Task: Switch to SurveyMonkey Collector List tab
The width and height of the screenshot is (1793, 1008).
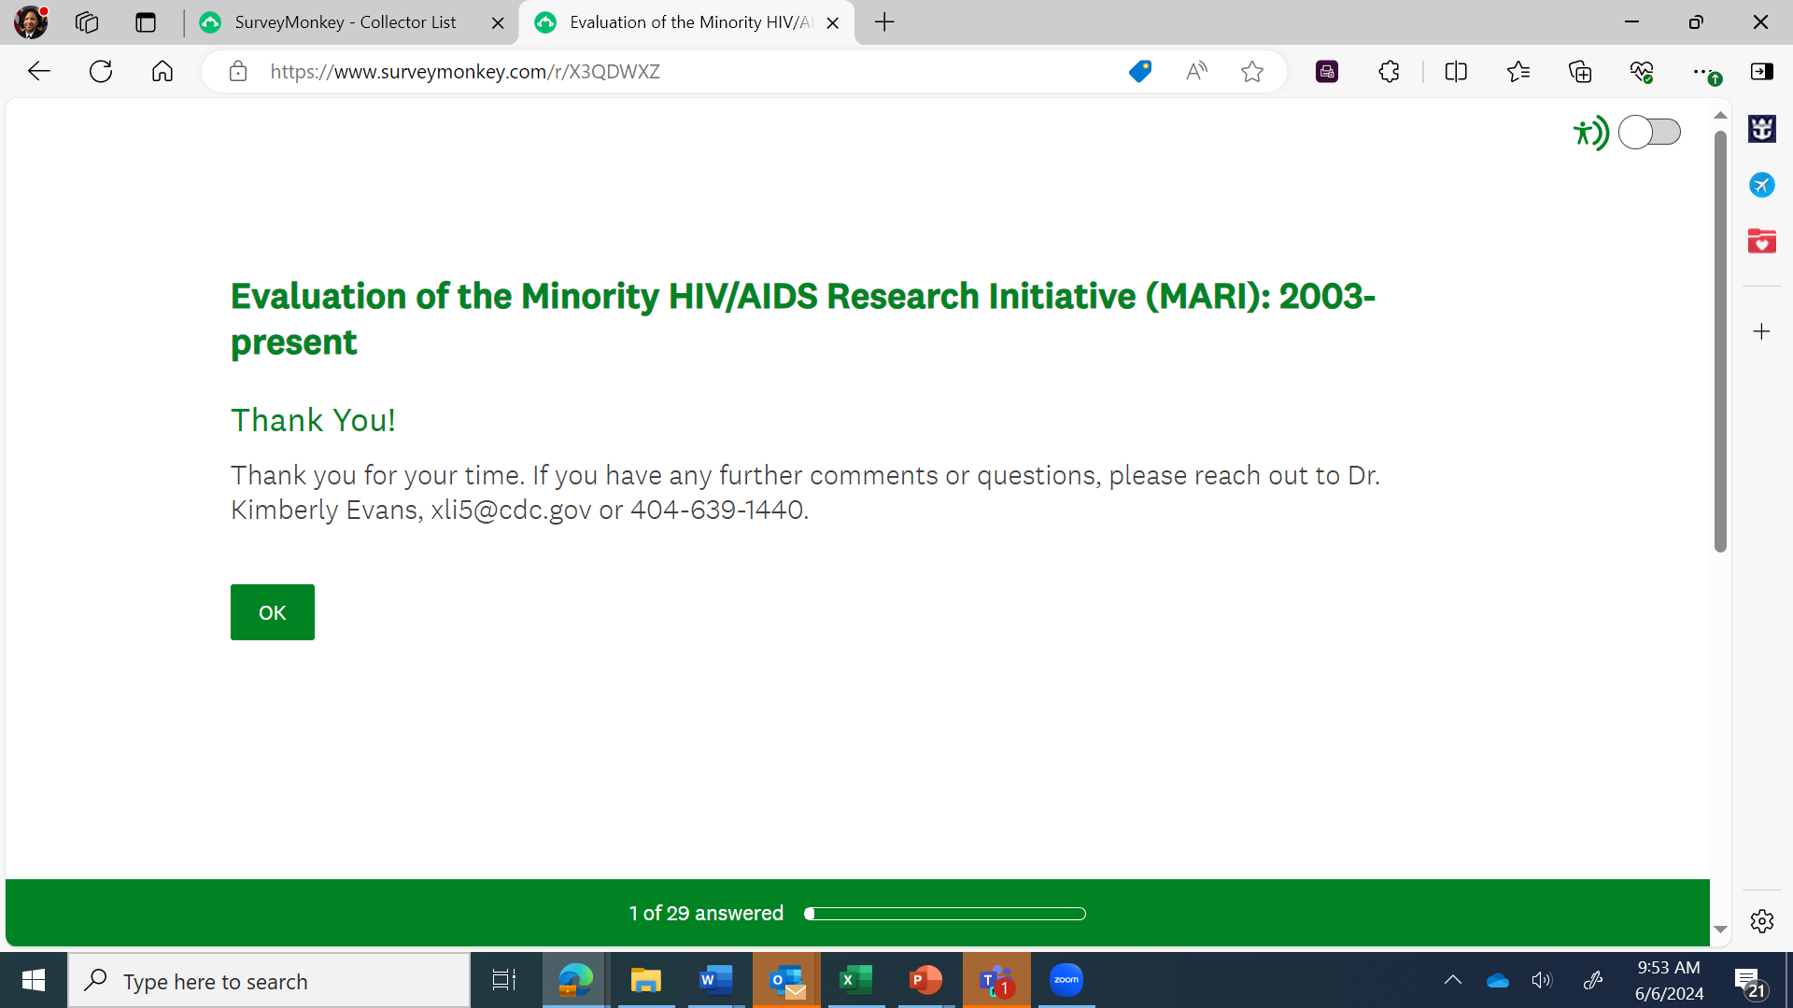Action: point(346,22)
